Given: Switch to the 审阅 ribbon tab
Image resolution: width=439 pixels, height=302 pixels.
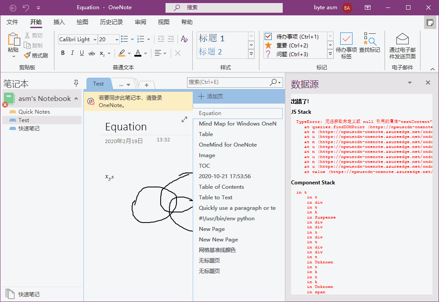Looking at the screenshot, I should coord(140,22).
